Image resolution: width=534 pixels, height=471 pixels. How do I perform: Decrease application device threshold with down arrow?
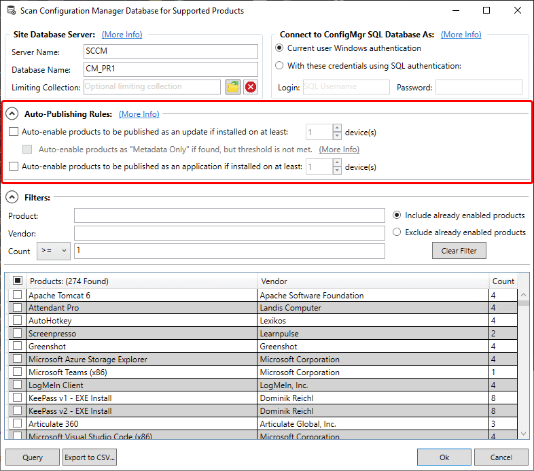click(337, 171)
